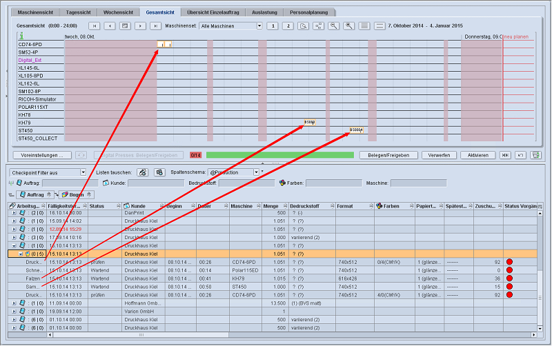Click the job icon in the Hoffmann Gmb.. row

pyautogui.click(x=22, y=303)
